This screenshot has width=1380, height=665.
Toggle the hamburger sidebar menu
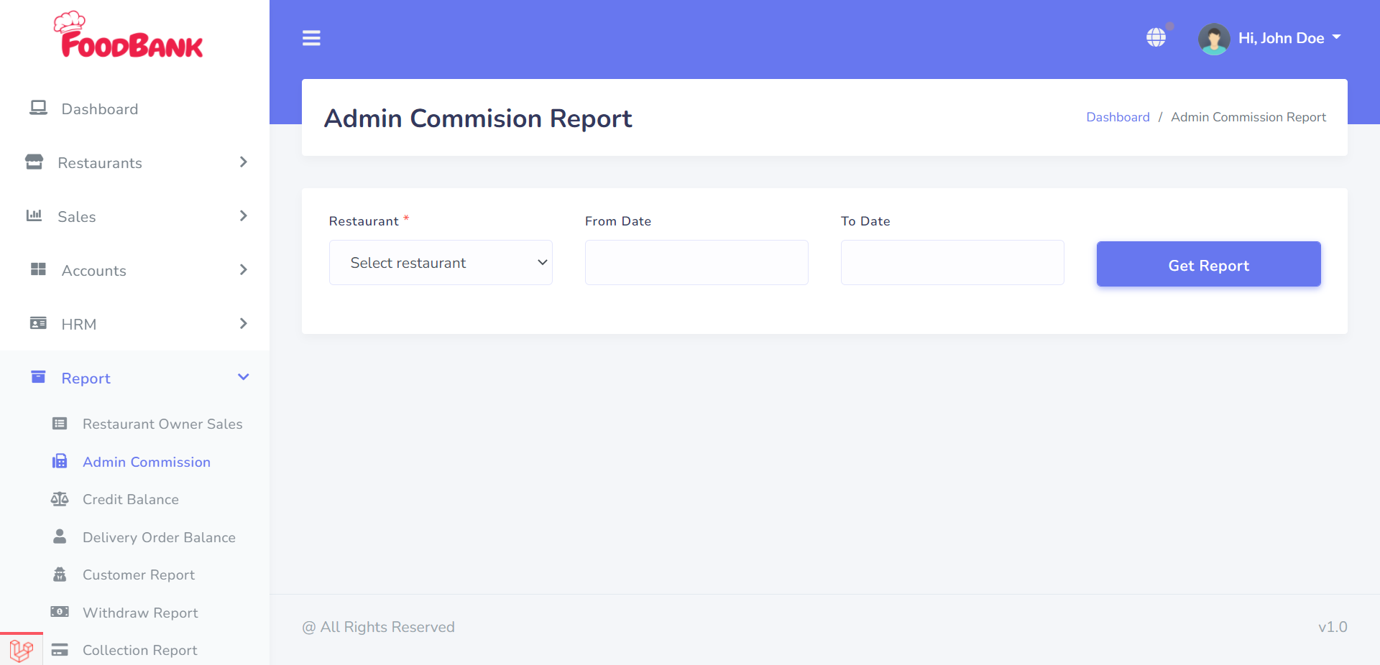pos(311,38)
